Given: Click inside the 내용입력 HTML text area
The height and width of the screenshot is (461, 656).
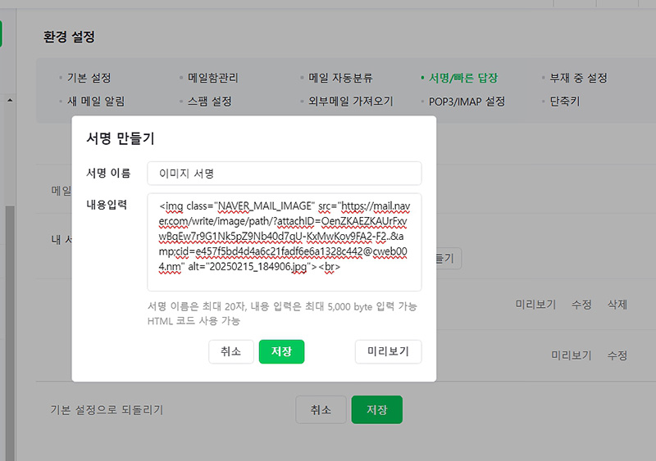Looking at the screenshot, I should (x=284, y=242).
